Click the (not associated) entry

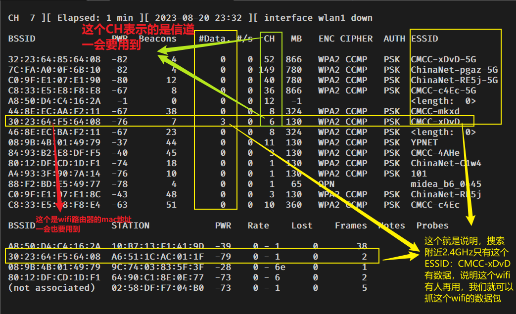click(x=51, y=288)
